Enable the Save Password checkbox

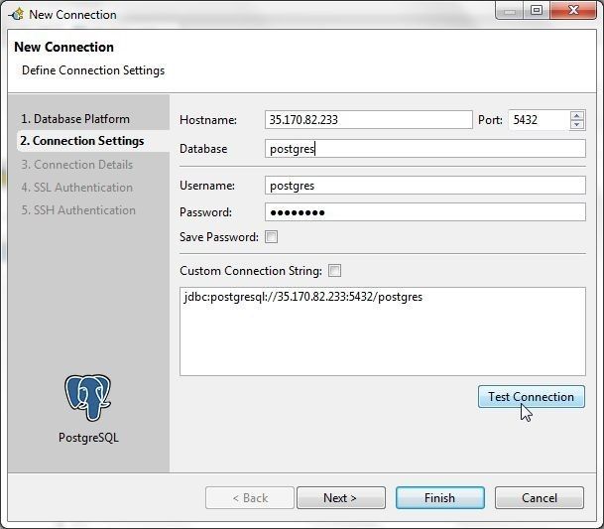point(271,237)
